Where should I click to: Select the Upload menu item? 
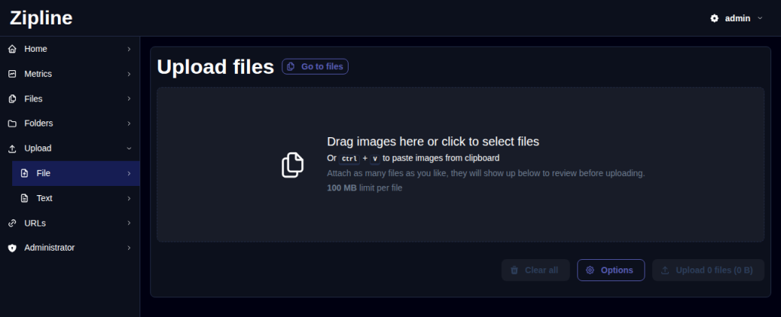pyautogui.click(x=69, y=149)
